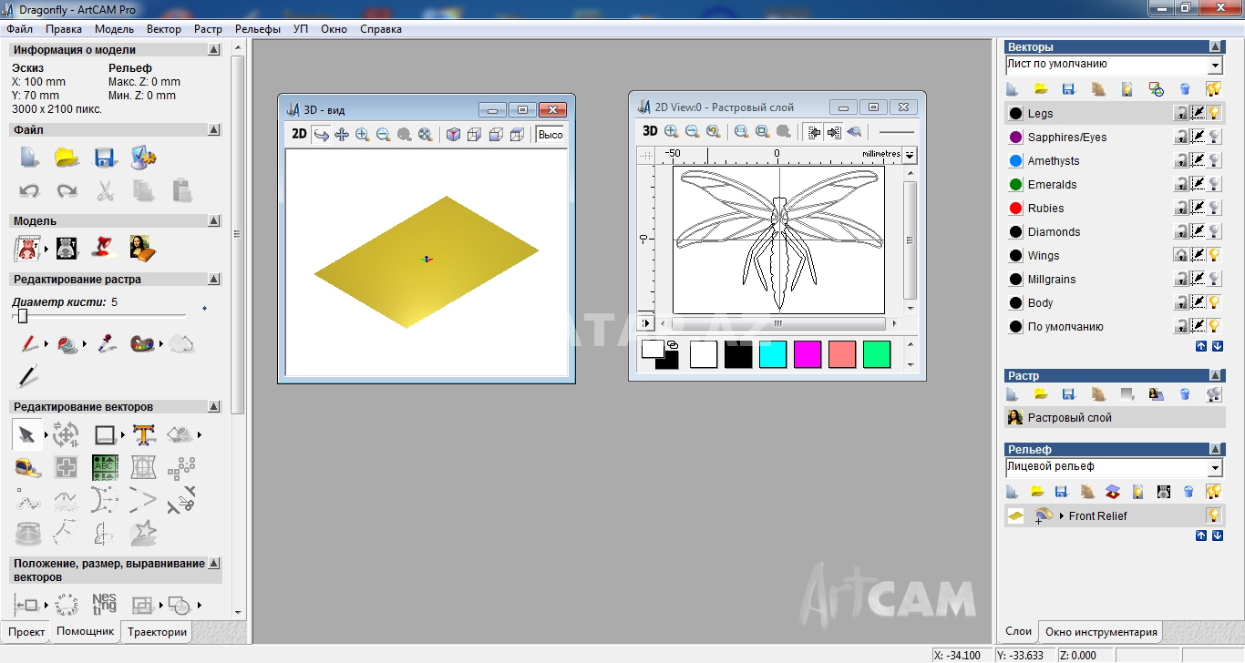1245x663 pixels.
Task: Open the Лист по умолчанию dropdown
Action: tap(1215, 66)
